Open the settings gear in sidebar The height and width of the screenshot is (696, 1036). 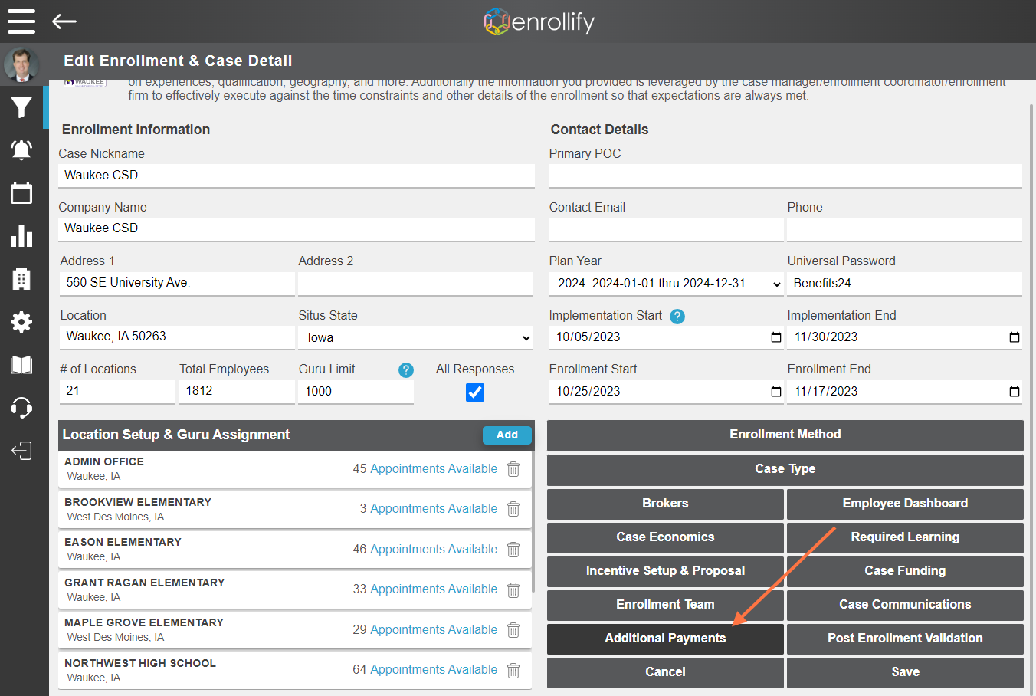point(21,322)
